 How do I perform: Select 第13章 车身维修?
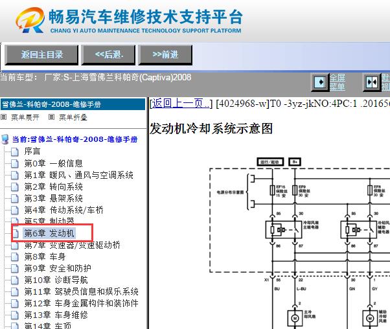coord(56,315)
